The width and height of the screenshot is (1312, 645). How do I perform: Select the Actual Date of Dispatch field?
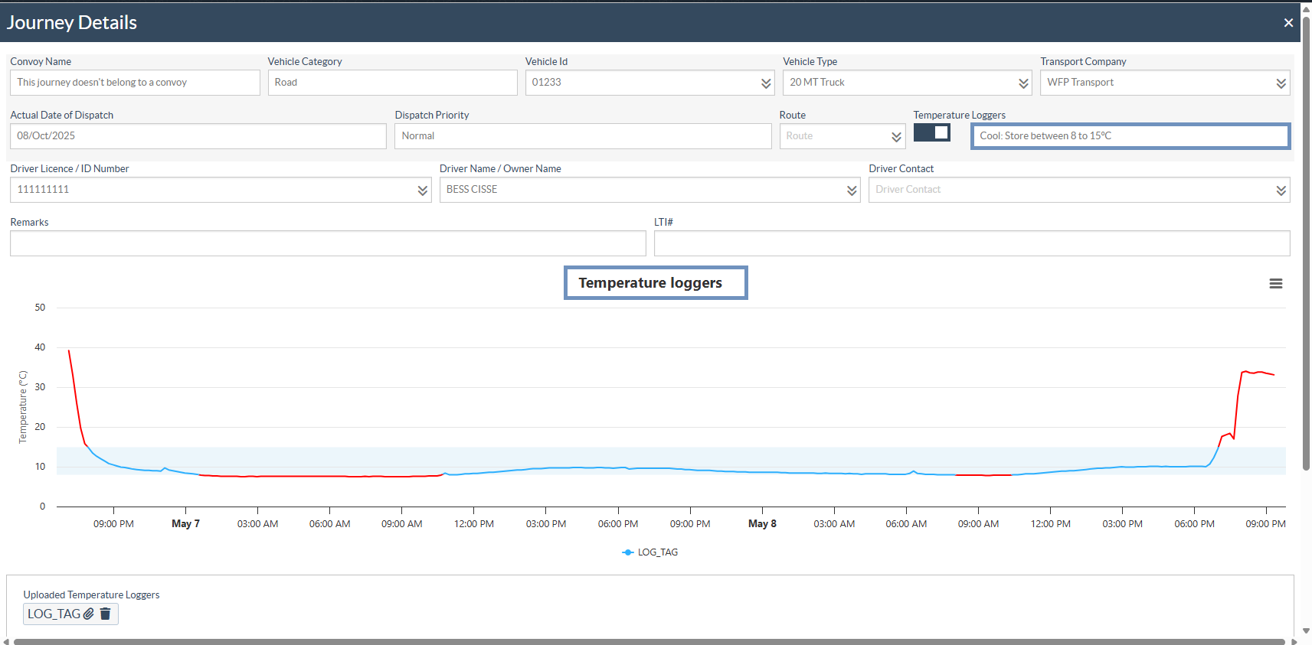coord(198,136)
